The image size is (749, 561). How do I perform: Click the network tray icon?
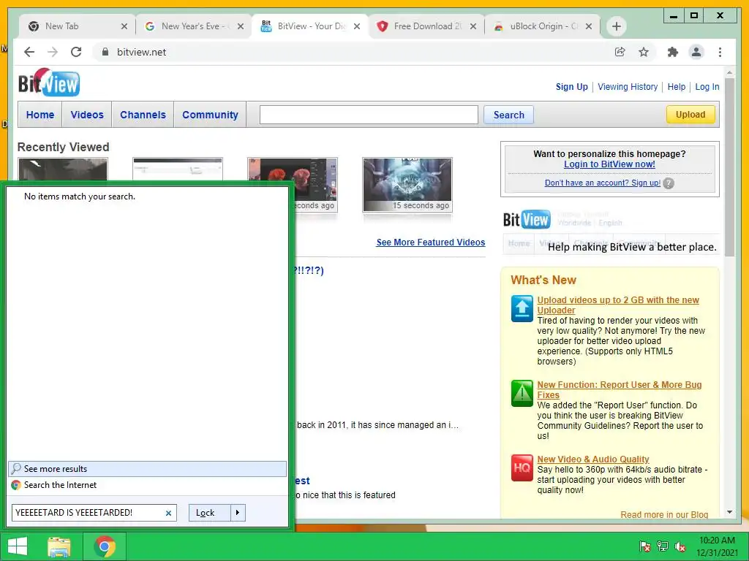click(x=663, y=546)
